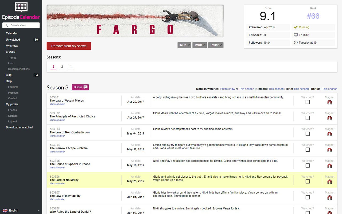Open the IMDb external link
Screen dimensions: 342x214
[184, 45]
